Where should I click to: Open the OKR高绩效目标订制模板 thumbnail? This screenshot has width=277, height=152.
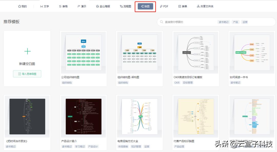coord(196,53)
